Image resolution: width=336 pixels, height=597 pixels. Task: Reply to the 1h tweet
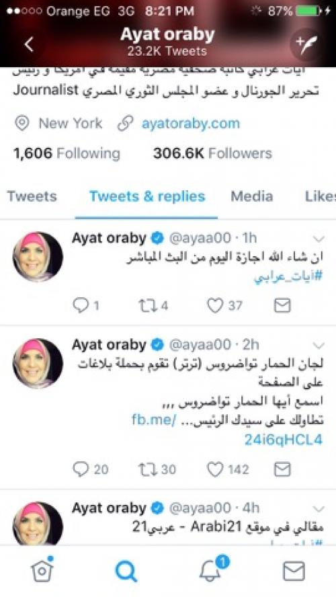pos(85,305)
